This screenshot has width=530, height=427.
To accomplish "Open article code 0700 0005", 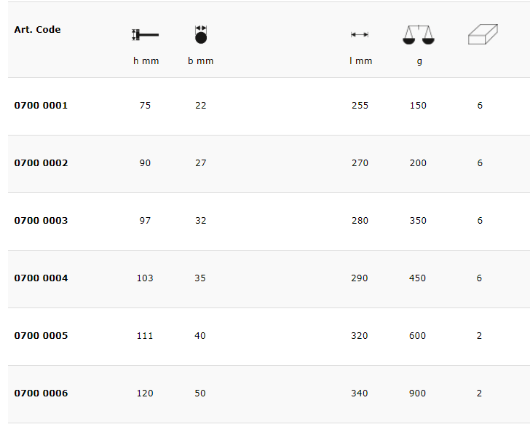I will click(41, 336).
